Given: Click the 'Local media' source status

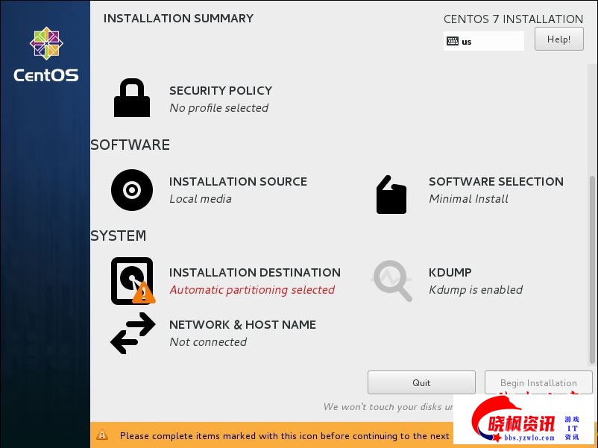Looking at the screenshot, I should [201, 199].
